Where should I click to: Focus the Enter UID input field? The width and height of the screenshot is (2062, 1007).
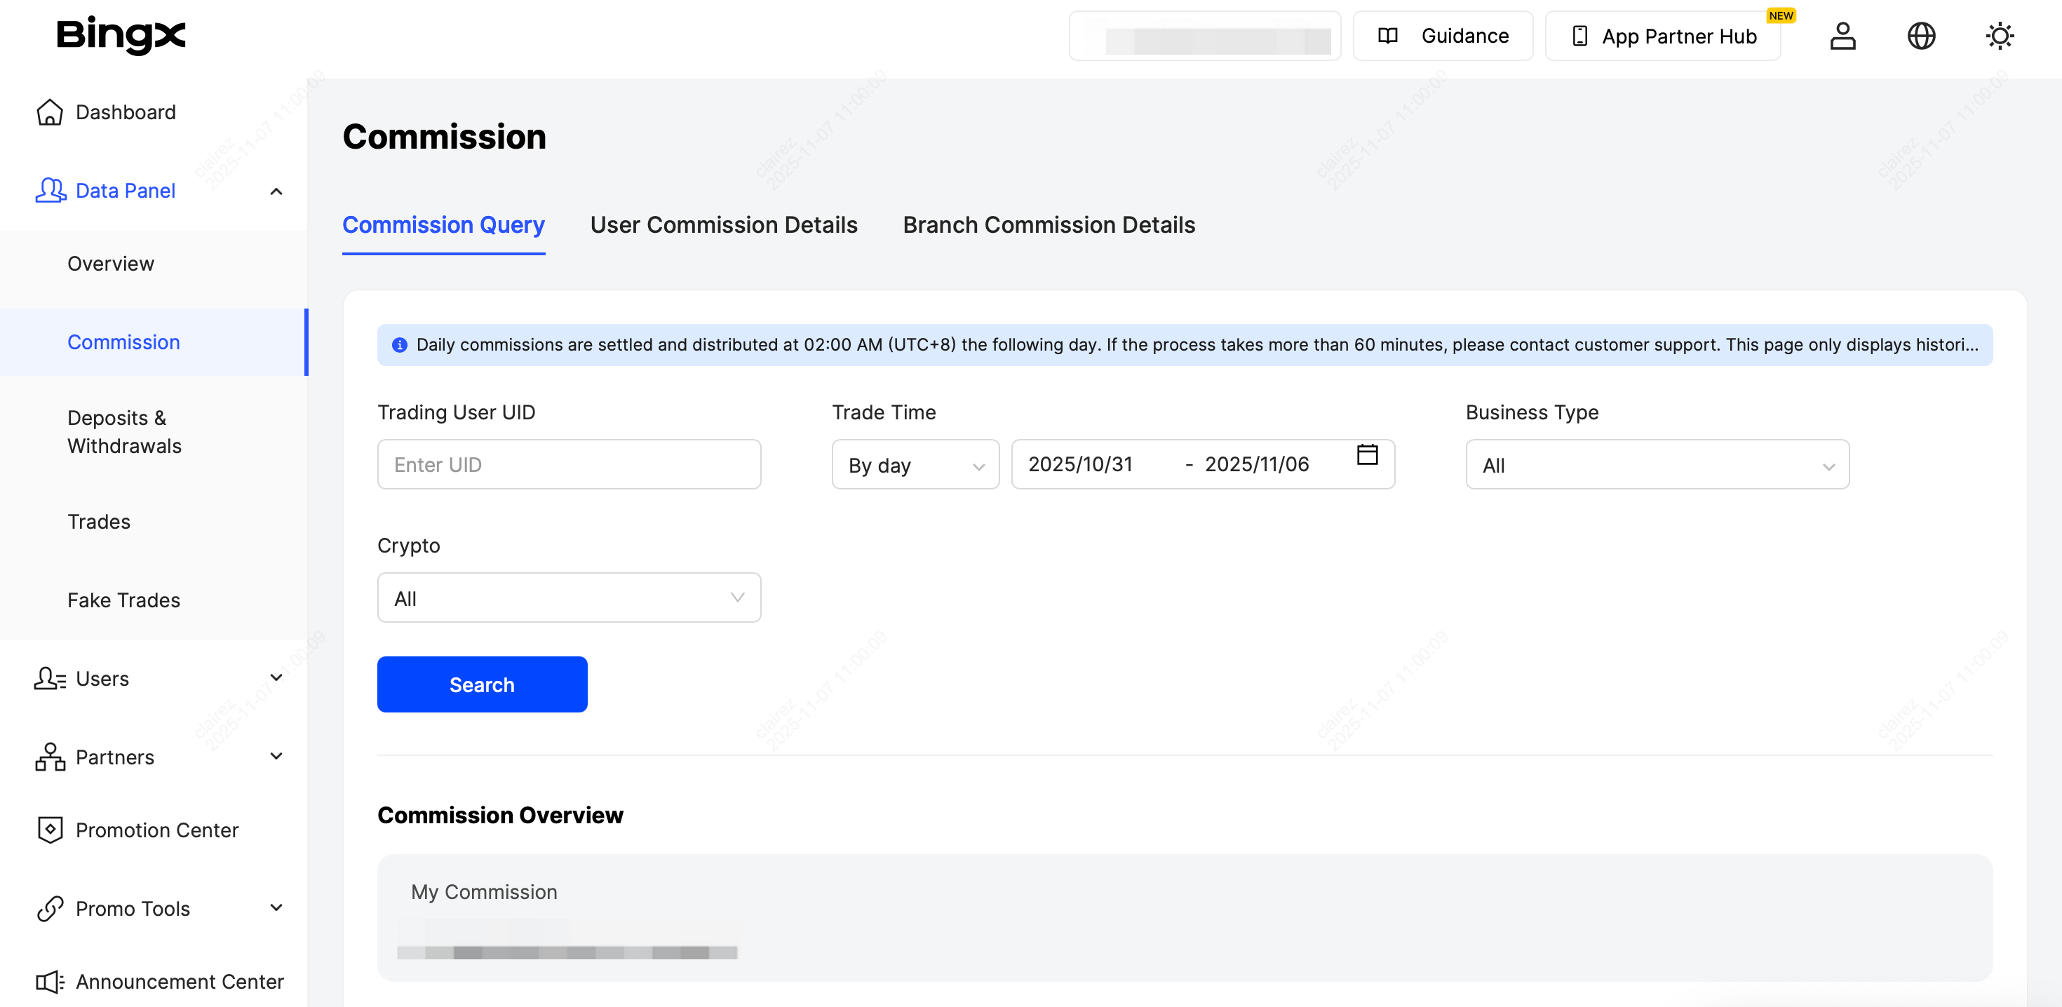(x=568, y=465)
